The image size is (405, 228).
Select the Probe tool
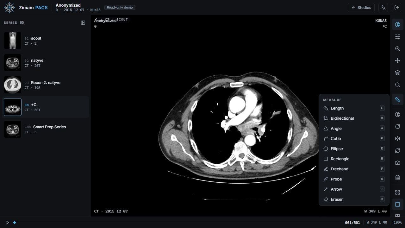point(354,179)
